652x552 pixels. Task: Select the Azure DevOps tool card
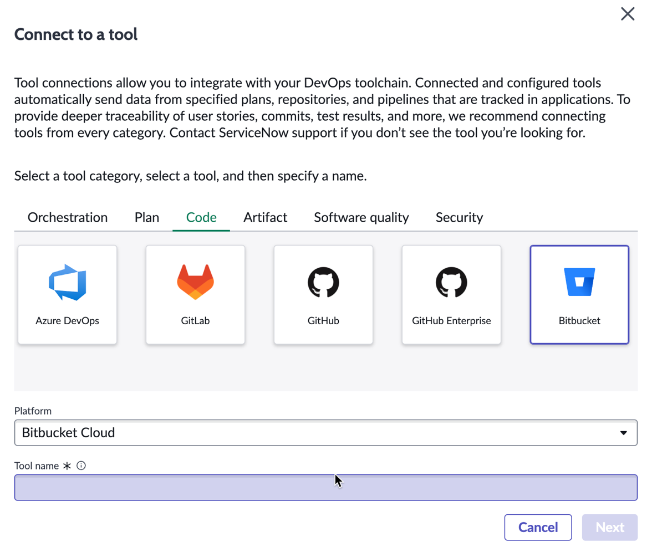click(x=68, y=295)
